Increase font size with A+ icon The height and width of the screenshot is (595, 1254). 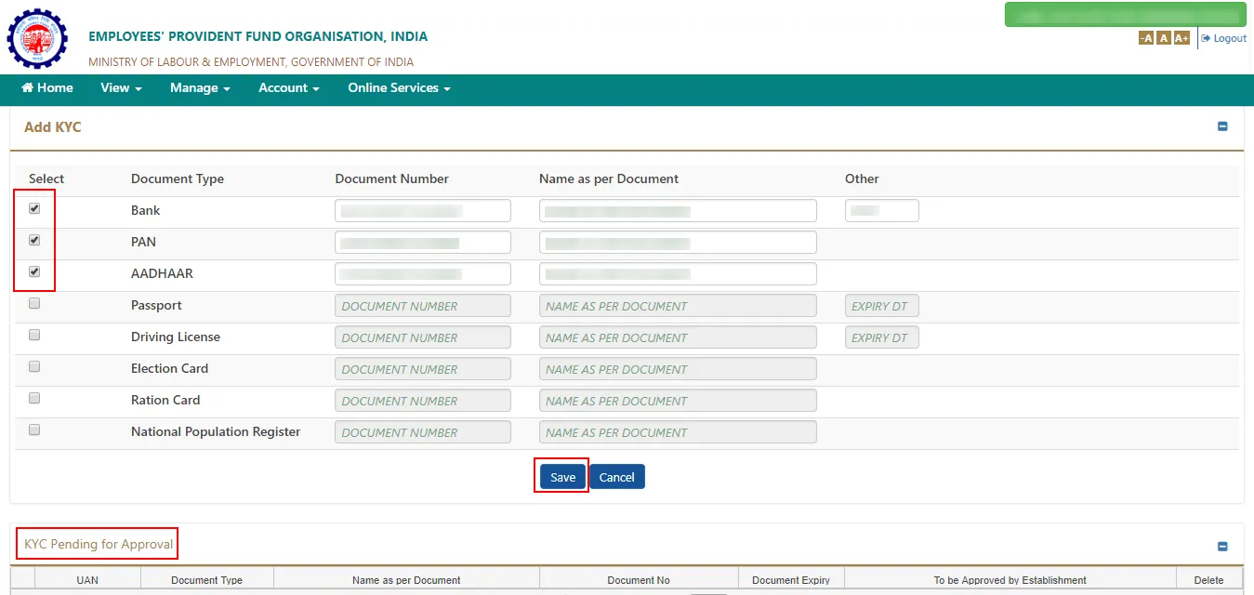1181,38
